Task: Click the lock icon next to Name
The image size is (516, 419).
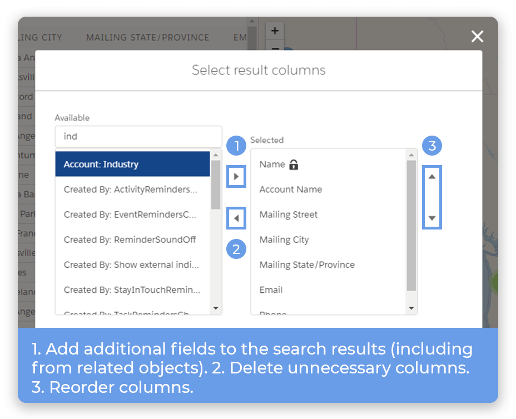Action: click(x=294, y=164)
